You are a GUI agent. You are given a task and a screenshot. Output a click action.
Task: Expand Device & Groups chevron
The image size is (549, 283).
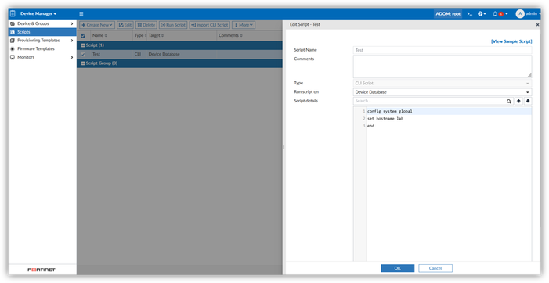pos(72,23)
